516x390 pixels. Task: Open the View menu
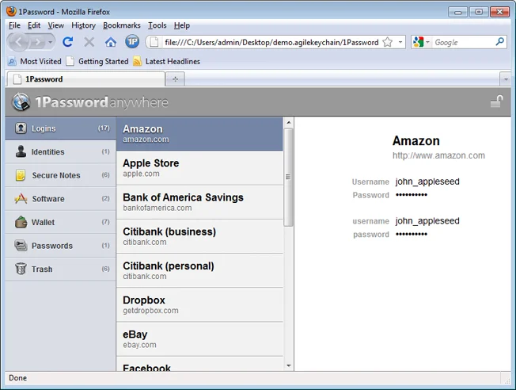point(55,25)
